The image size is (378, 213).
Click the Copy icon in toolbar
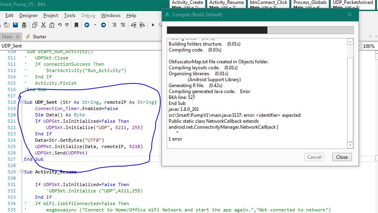point(35,25)
